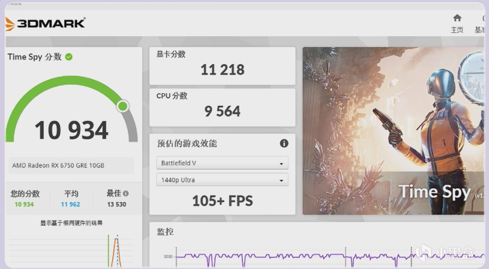
Task: Click info icon next to 最佳
Action: (126, 193)
